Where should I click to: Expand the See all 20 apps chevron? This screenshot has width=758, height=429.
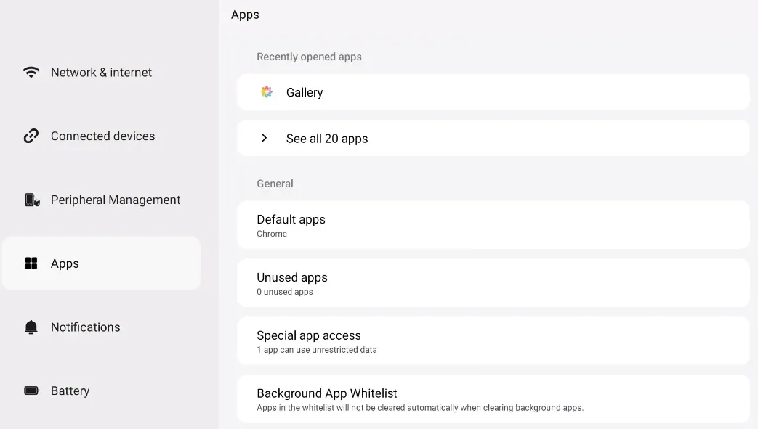pyautogui.click(x=264, y=138)
